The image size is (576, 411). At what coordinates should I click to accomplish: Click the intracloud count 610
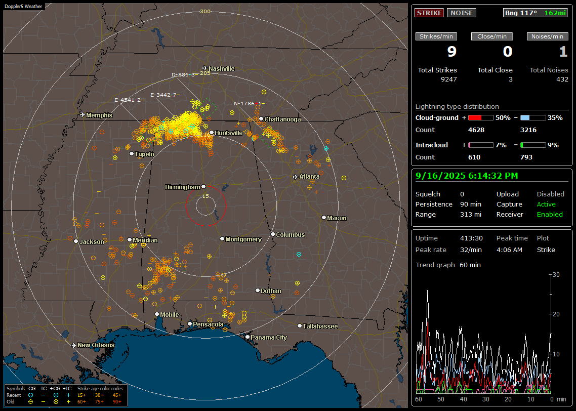[474, 157]
